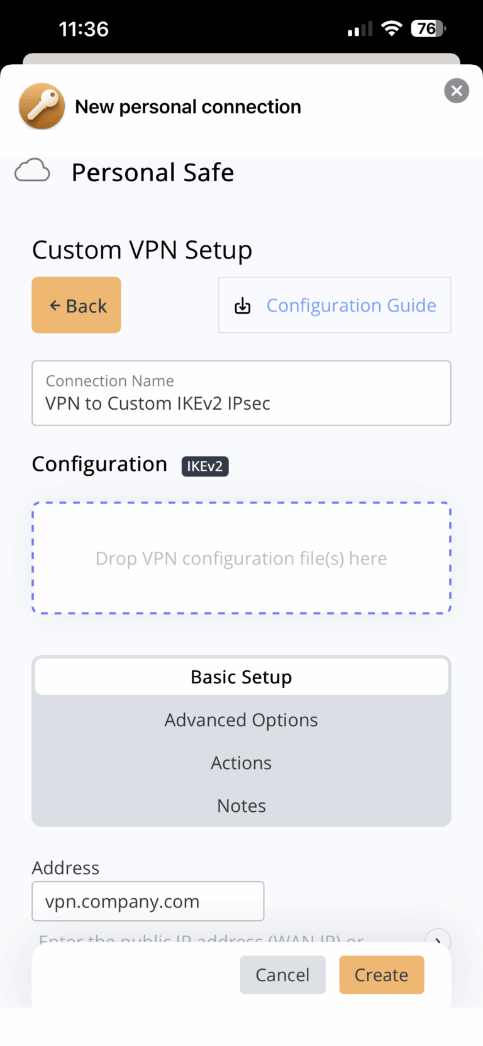Click the vpn.company.com Address field
Screen dimensions: 483x1046
click(148, 901)
